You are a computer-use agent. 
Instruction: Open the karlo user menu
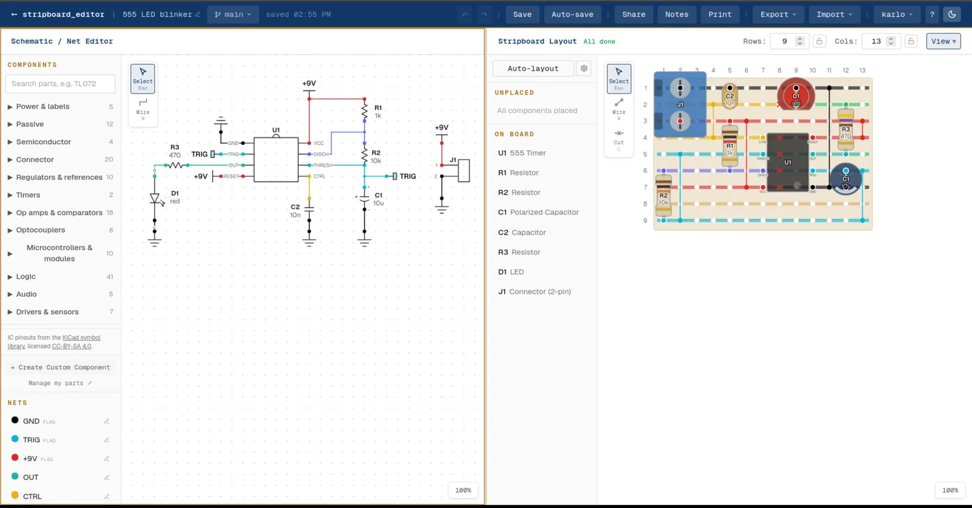897,15
